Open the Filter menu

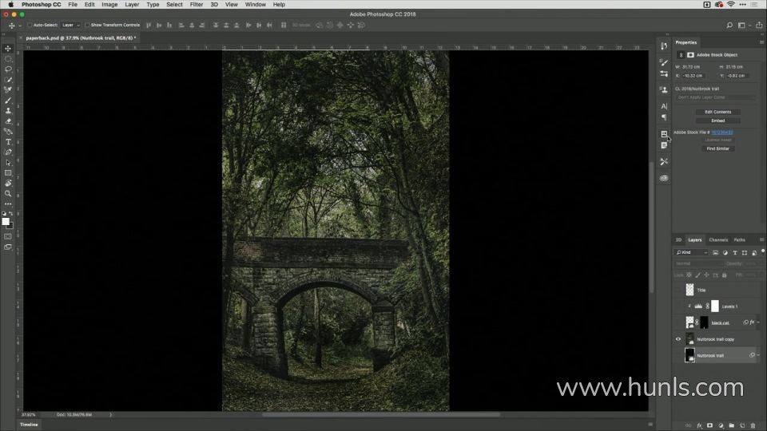click(x=197, y=5)
